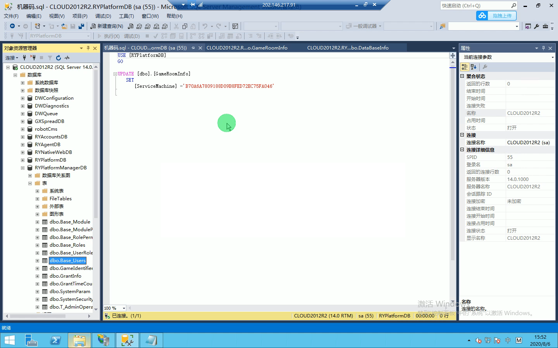
Task: Click the disconnect plug icon in Object Explorer
Action: point(33,58)
